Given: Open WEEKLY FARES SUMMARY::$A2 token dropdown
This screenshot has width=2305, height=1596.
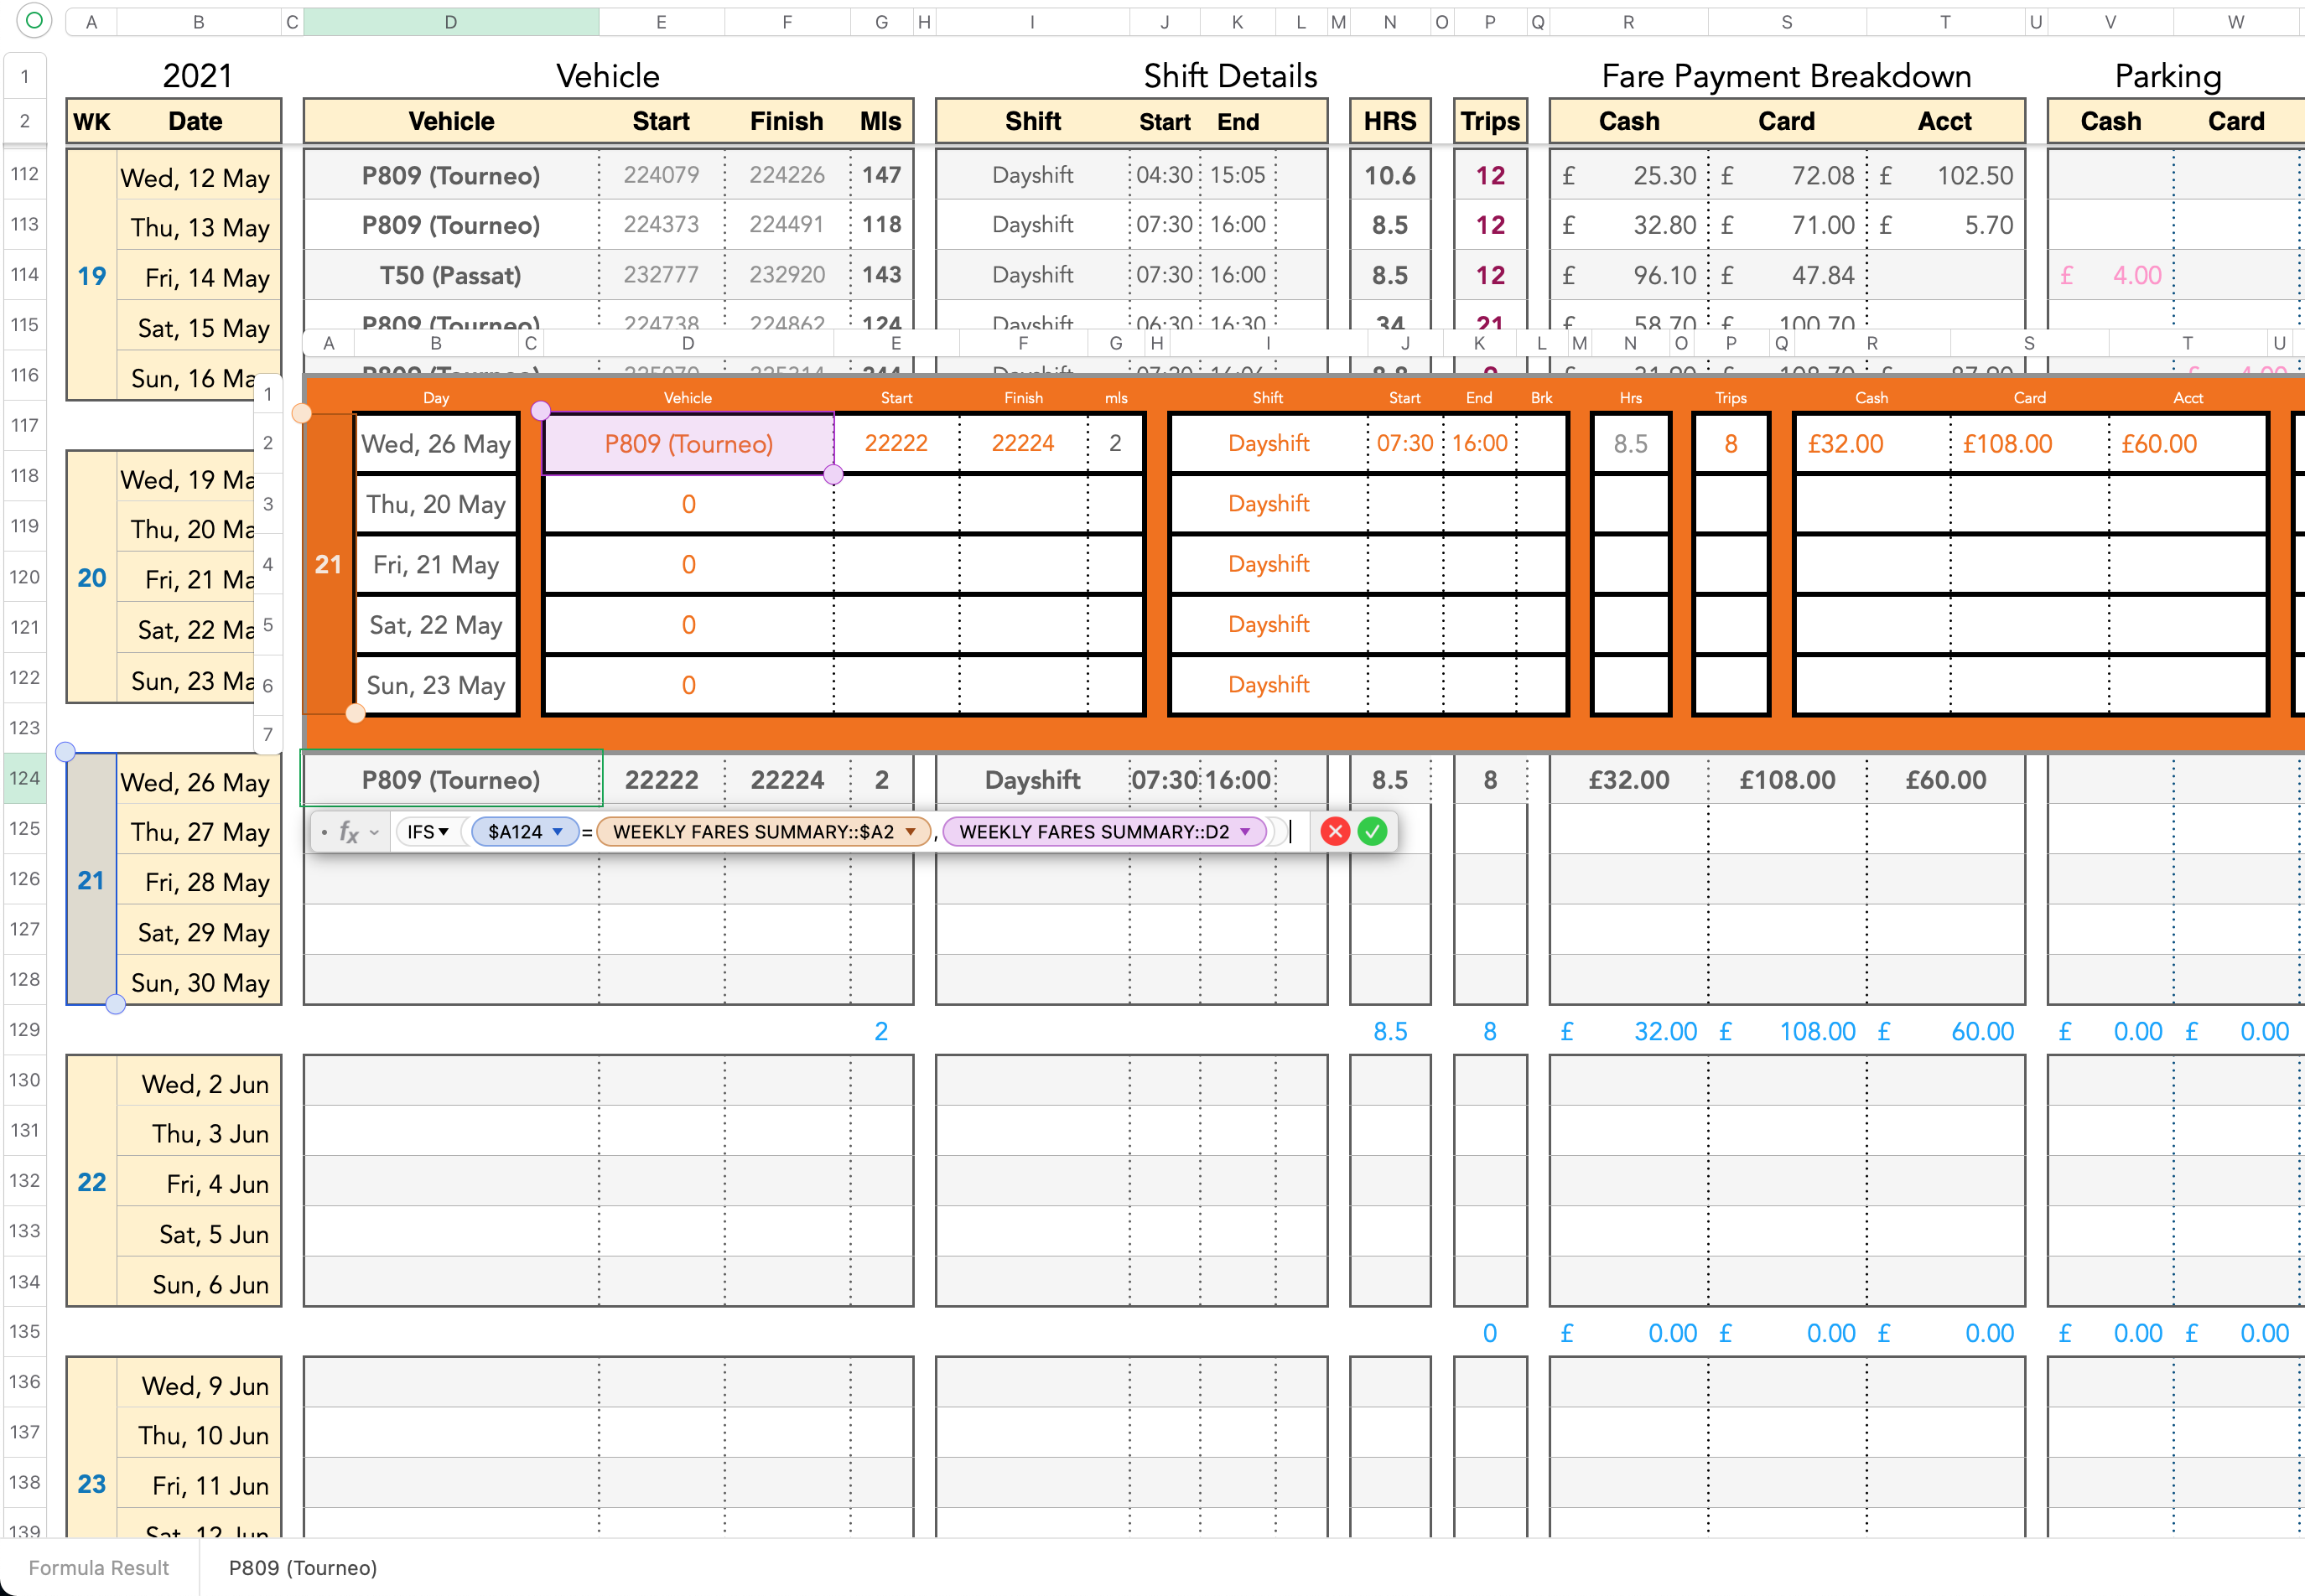Looking at the screenshot, I should tap(910, 832).
